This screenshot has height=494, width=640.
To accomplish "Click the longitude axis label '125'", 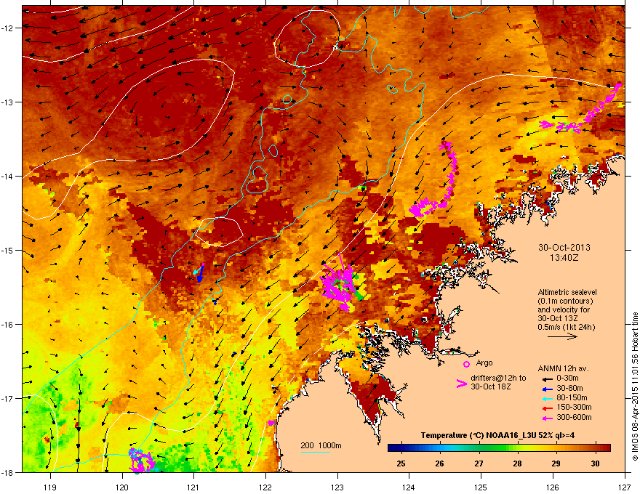I will click(481, 487).
